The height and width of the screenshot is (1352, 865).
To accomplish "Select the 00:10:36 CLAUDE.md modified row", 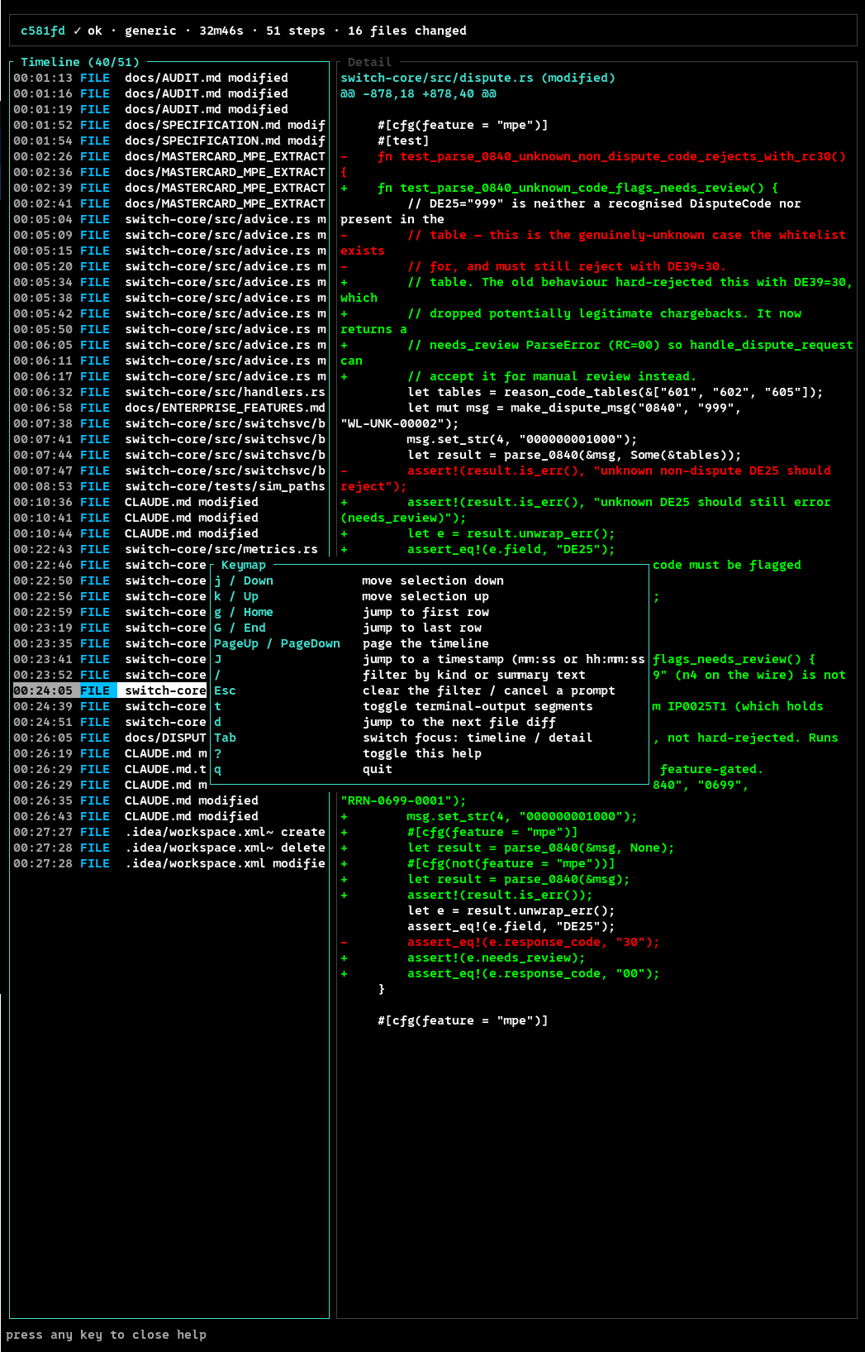I will click(169, 502).
